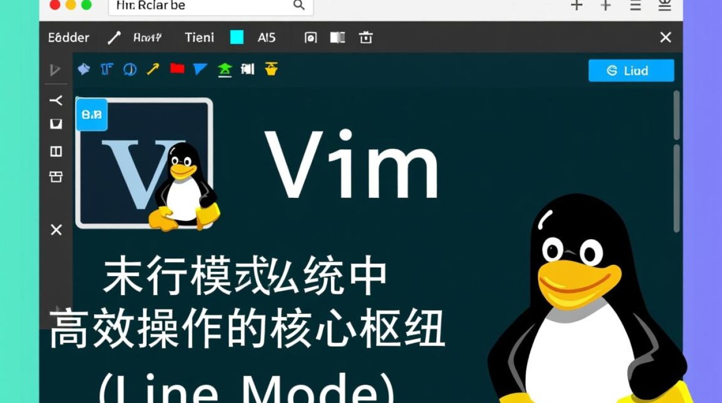Activate the green upload arrow tool
Viewport: 722px width, 403px height.
point(225,69)
